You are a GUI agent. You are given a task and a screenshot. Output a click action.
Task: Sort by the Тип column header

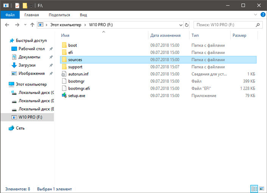195,36
